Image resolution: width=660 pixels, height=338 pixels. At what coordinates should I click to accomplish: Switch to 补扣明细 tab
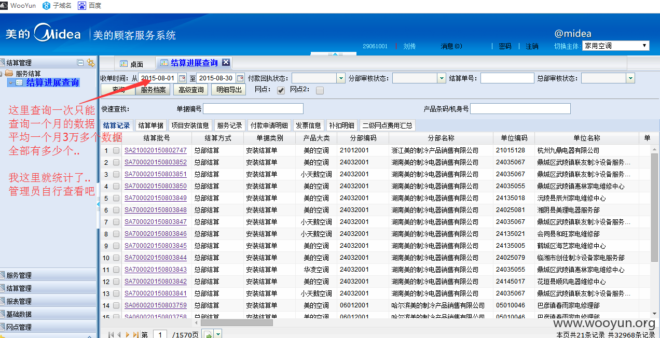[x=342, y=125]
